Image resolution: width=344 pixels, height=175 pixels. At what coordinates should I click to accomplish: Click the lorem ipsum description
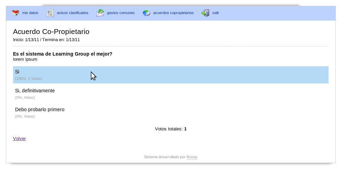click(x=25, y=59)
